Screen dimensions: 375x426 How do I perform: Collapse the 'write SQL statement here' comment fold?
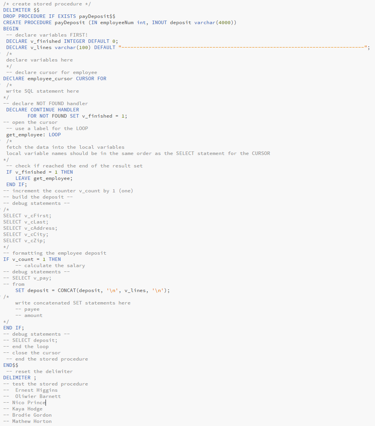pyautogui.click(x=2, y=85)
